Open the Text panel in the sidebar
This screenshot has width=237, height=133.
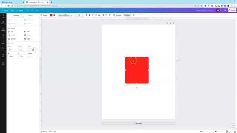click(3, 36)
